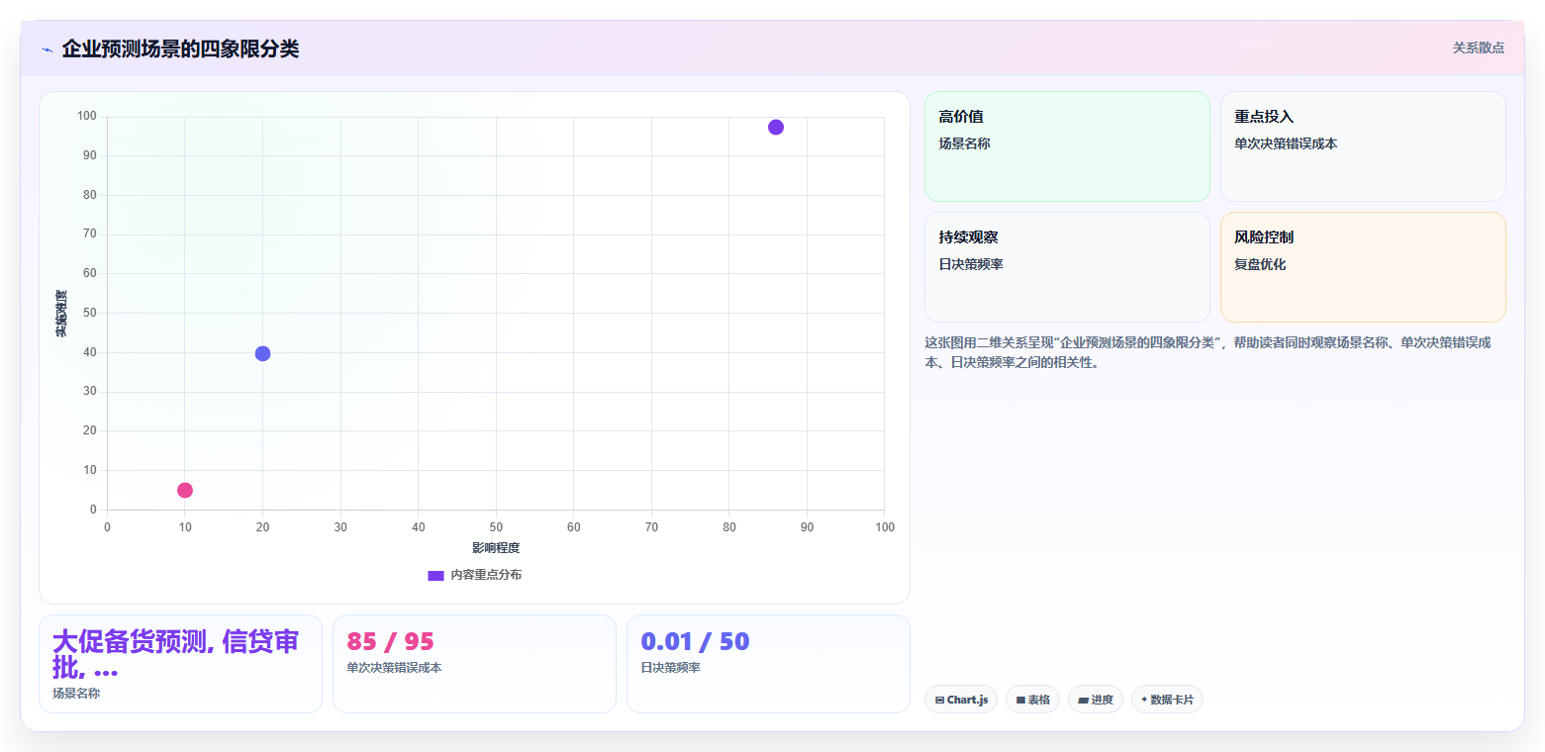Click the Chart.js chip icon
Screen dimensions: 1545x752
(939, 700)
